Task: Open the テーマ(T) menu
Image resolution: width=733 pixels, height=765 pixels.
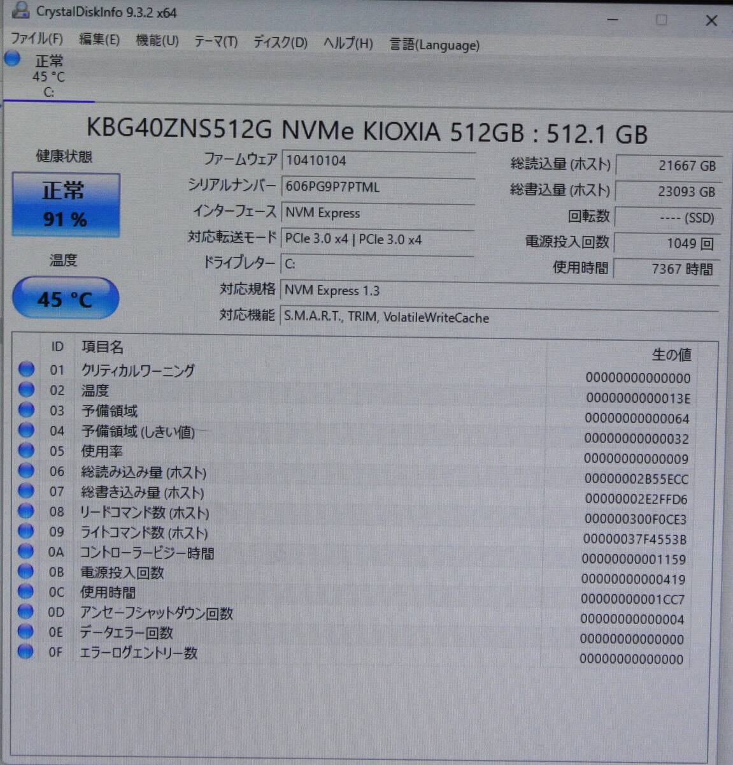Action: pyautogui.click(x=216, y=41)
